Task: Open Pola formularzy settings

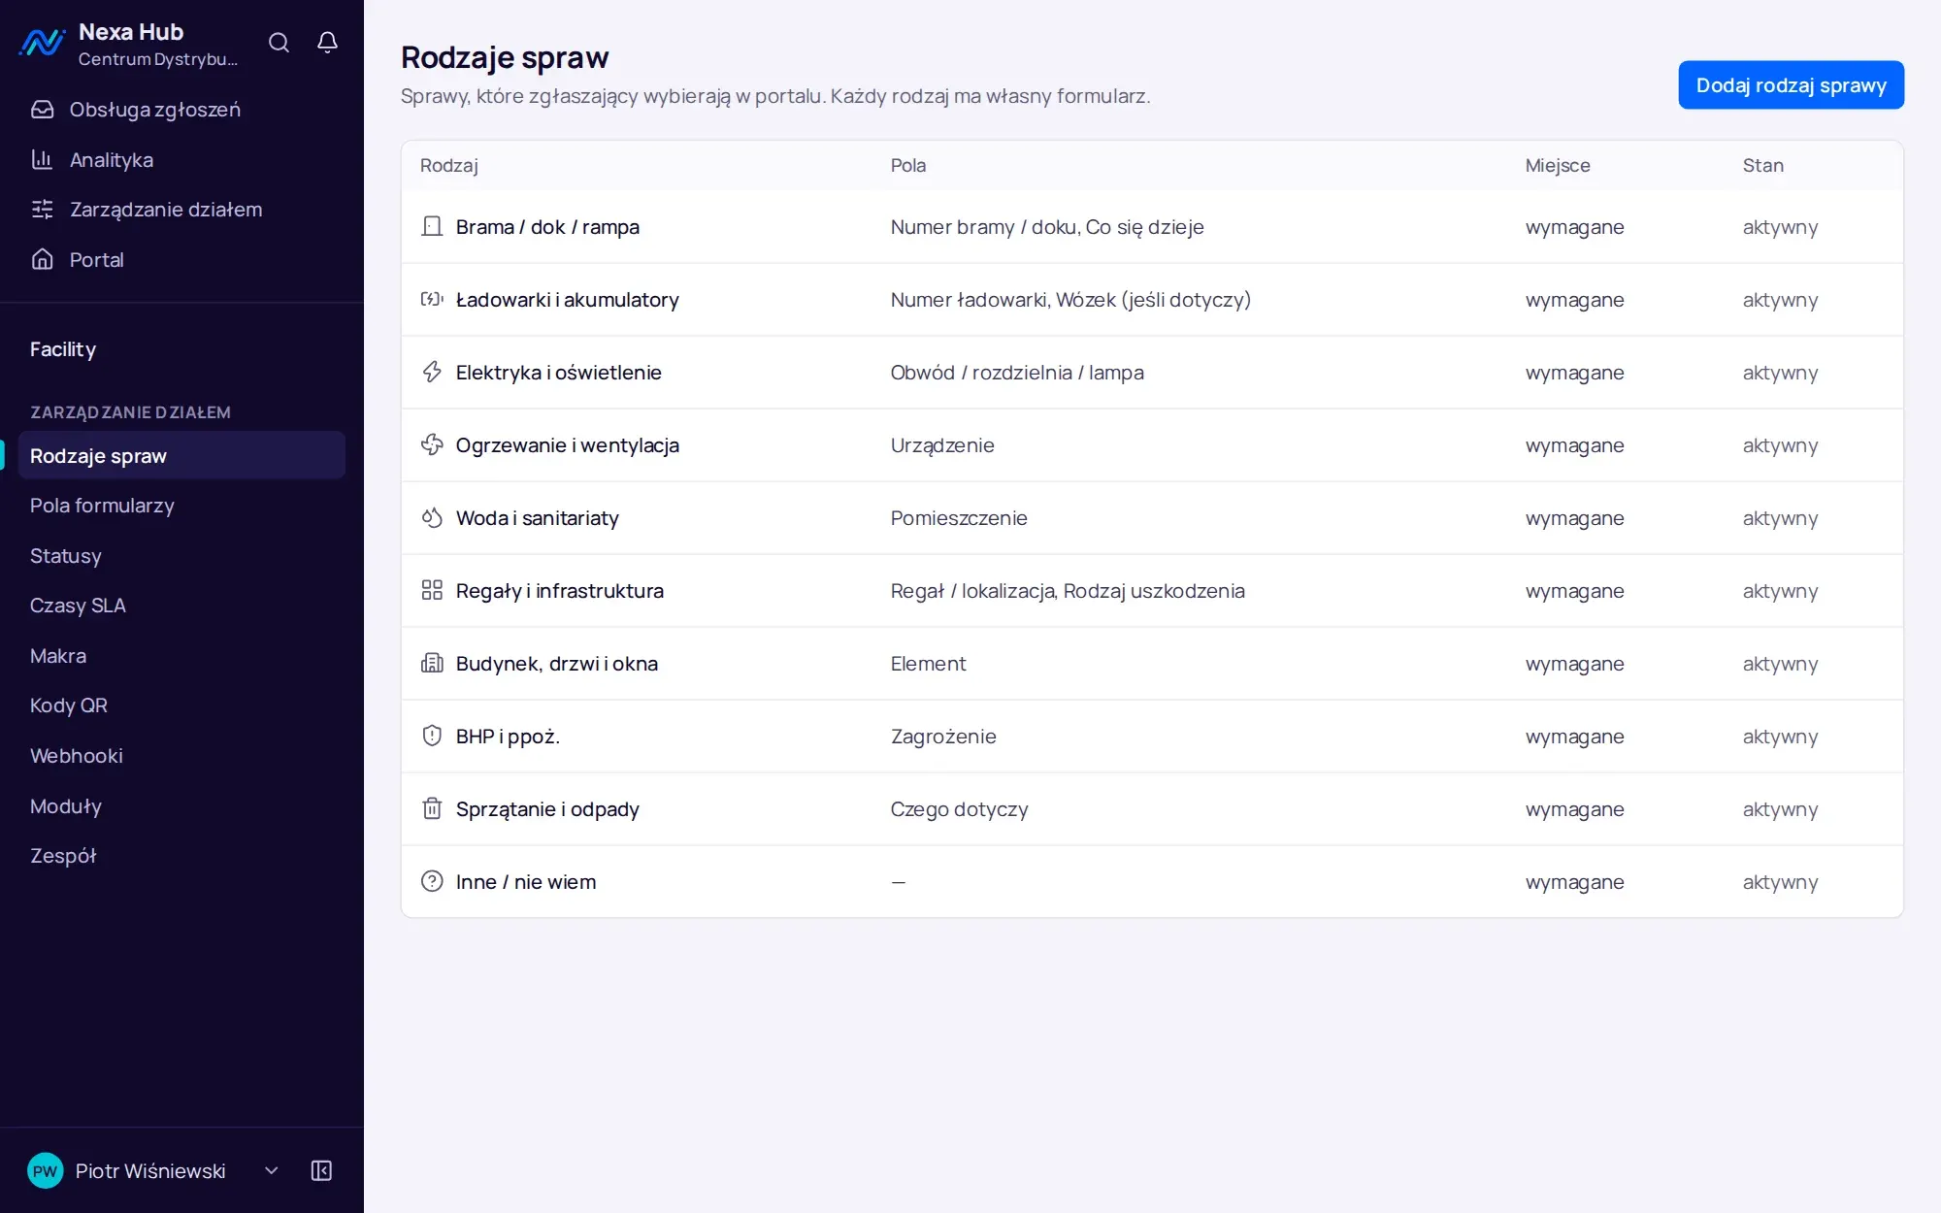Action: pos(182,506)
